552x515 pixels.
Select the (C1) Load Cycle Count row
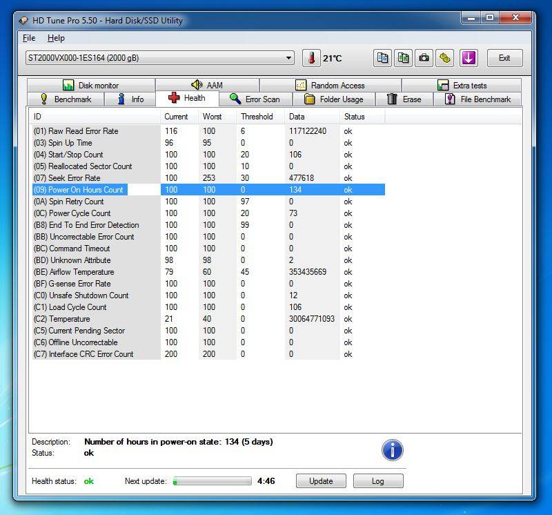[x=208, y=307]
